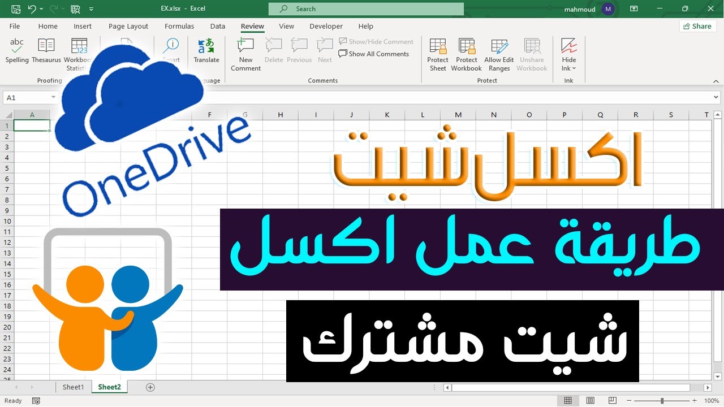The height and width of the screenshot is (407, 724).
Task: Click the horizontal scrollbar left arrow
Action: pos(447,387)
